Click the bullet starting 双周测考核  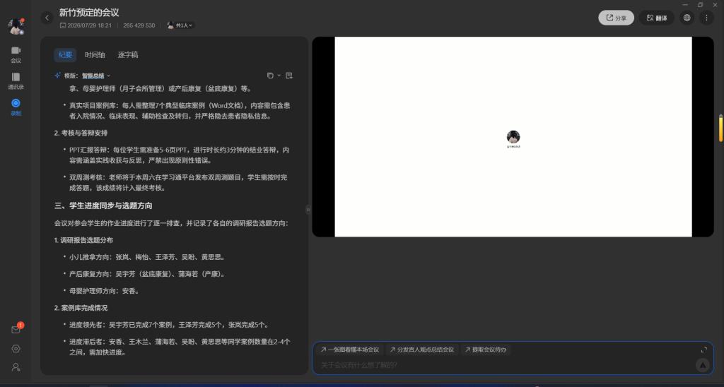178,183
